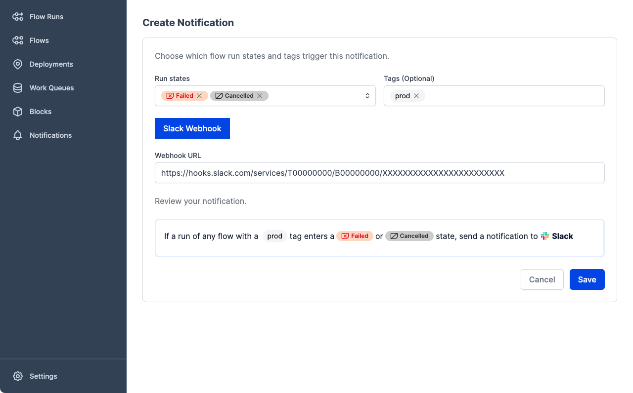633x393 pixels.
Task: Click the Cancelled badge in review summary
Action: (x=409, y=236)
